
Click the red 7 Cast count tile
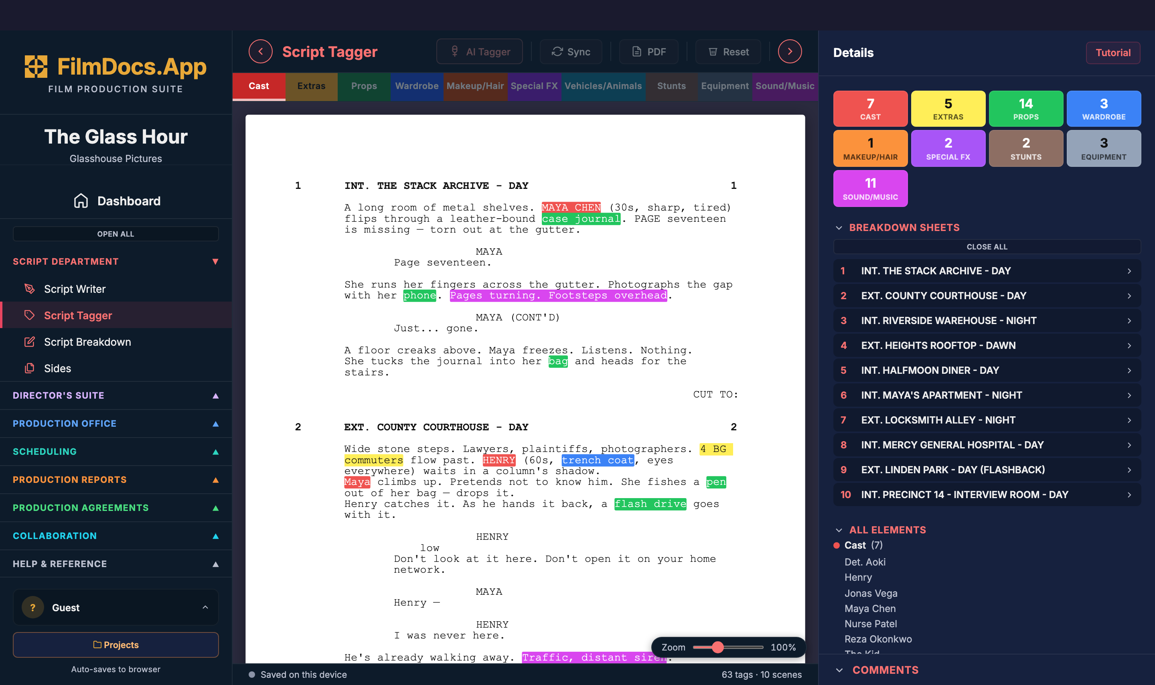click(x=870, y=108)
